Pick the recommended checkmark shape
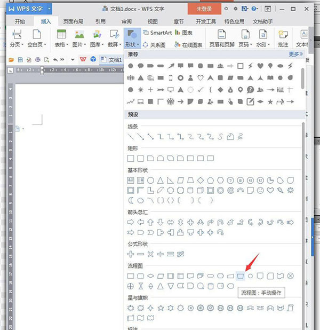The height and width of the screenshot is (330, 320). tap(201, 90)
